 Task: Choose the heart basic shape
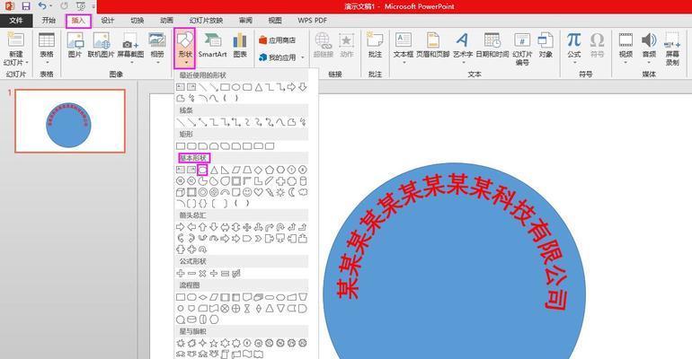pos(258,192)
